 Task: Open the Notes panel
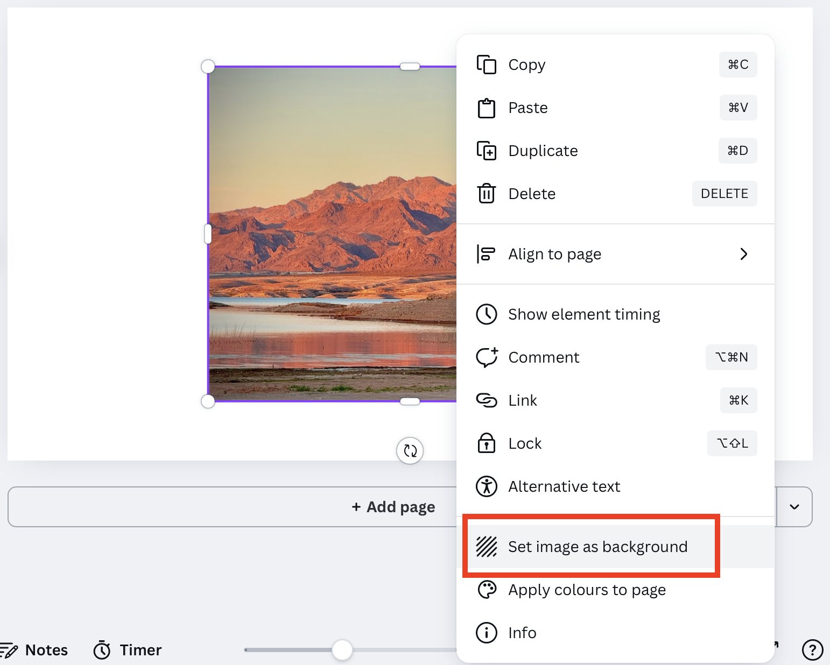(36, 650)
